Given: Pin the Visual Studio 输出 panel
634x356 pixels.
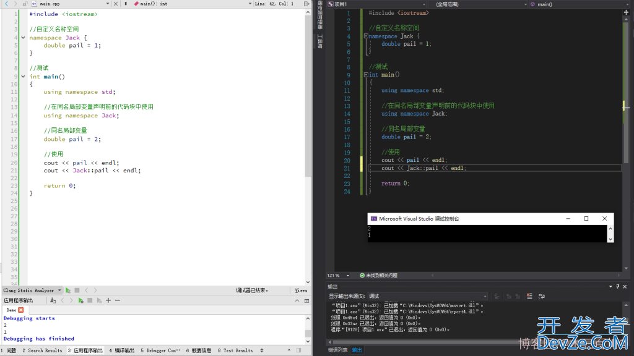Looking at the screenshot, I should click(x=618, y=287).
